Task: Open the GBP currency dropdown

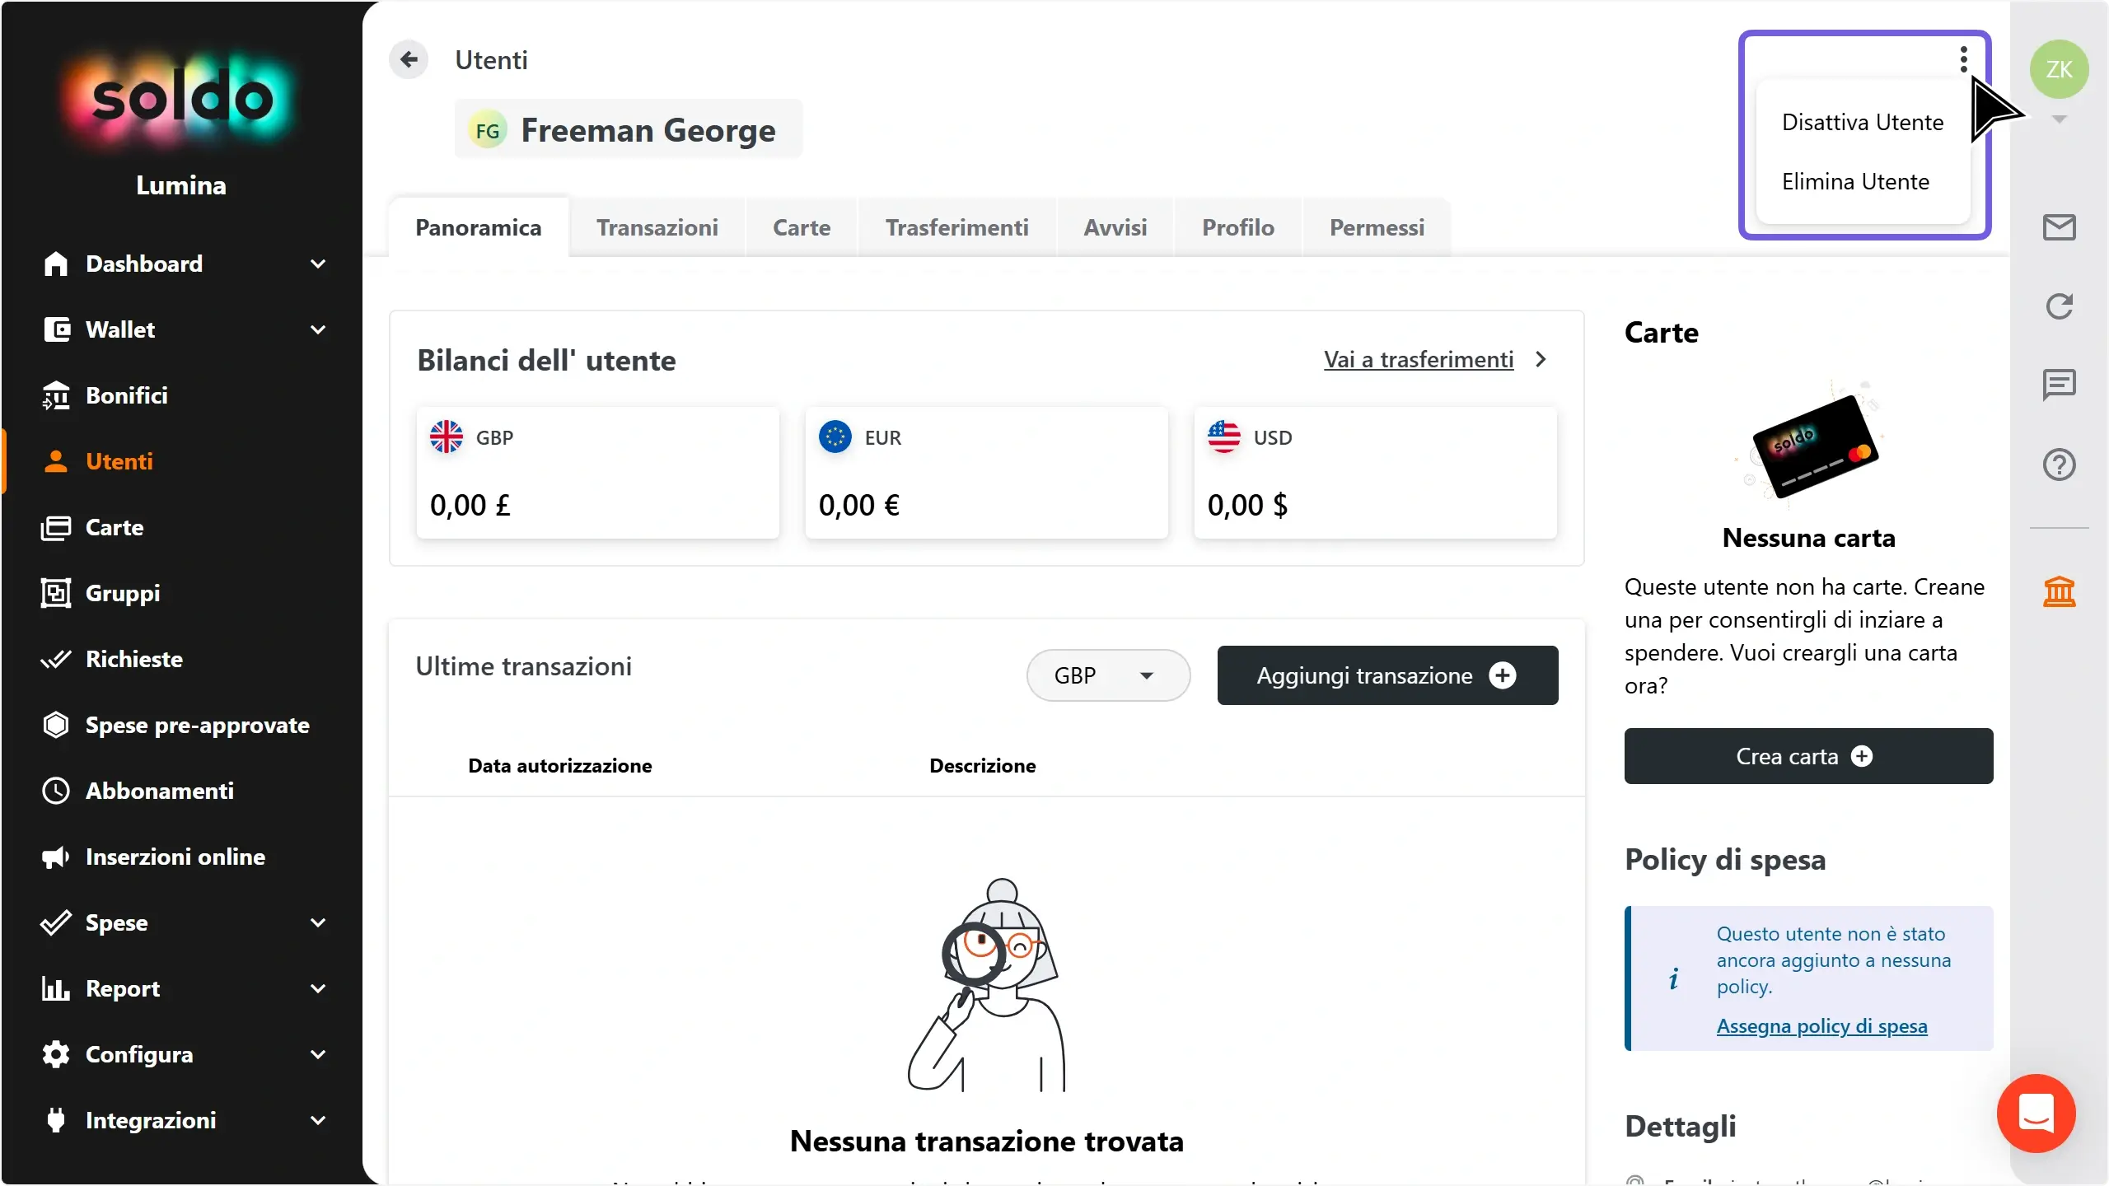Action: (x=1108, y=675)
